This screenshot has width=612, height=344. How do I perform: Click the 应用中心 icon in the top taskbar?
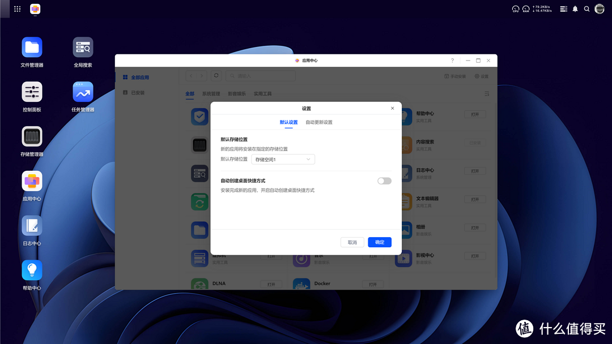tap(35, 9)
